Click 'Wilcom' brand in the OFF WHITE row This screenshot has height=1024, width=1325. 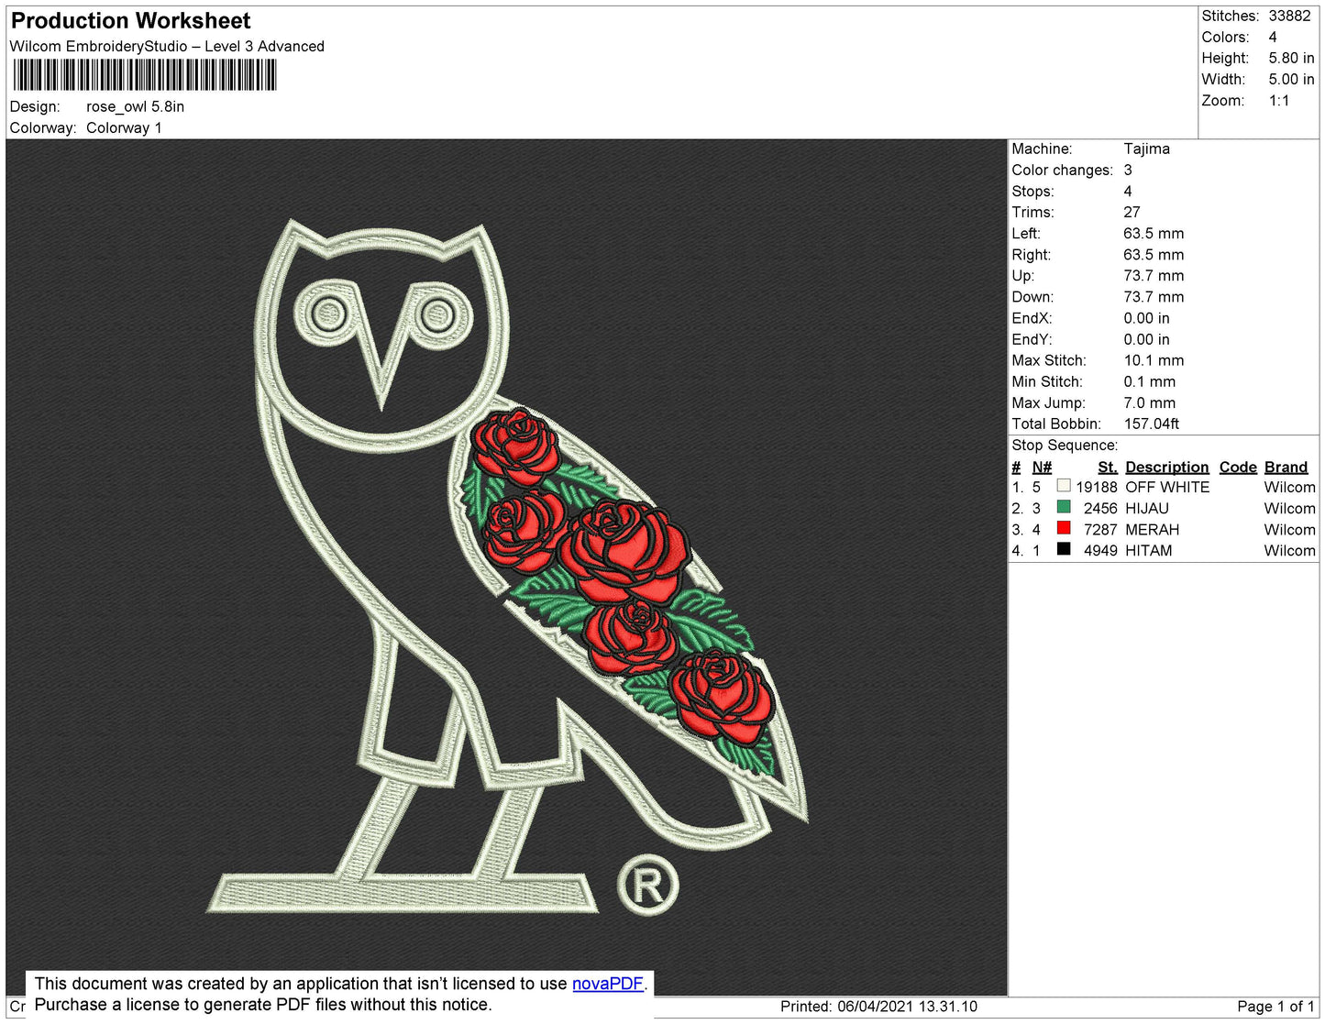(1289, 488)
